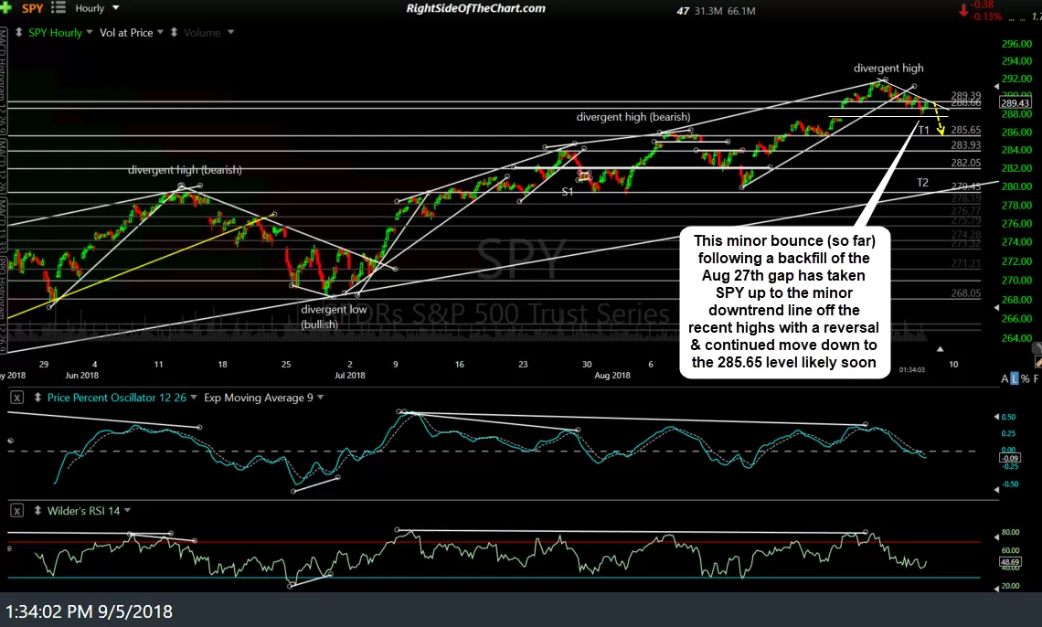Open the watchlist icon beside SPY
This screenshot has width=1042, height=627.
[x=58, y=8]
